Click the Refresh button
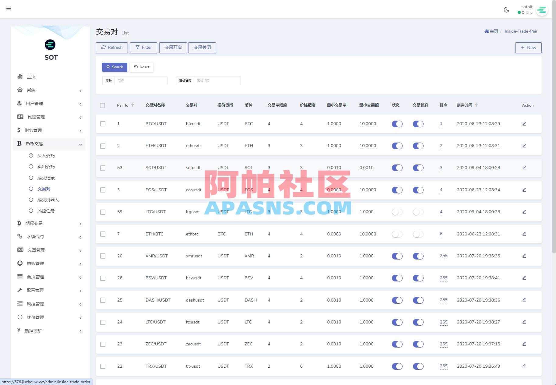Image resolution: width=556 pixels, height=385 pixels. click(112, 48)
